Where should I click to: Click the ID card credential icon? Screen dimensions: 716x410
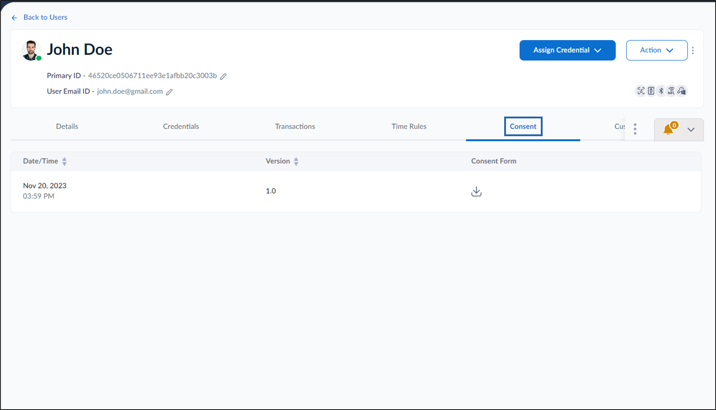[x=651, y=91]
